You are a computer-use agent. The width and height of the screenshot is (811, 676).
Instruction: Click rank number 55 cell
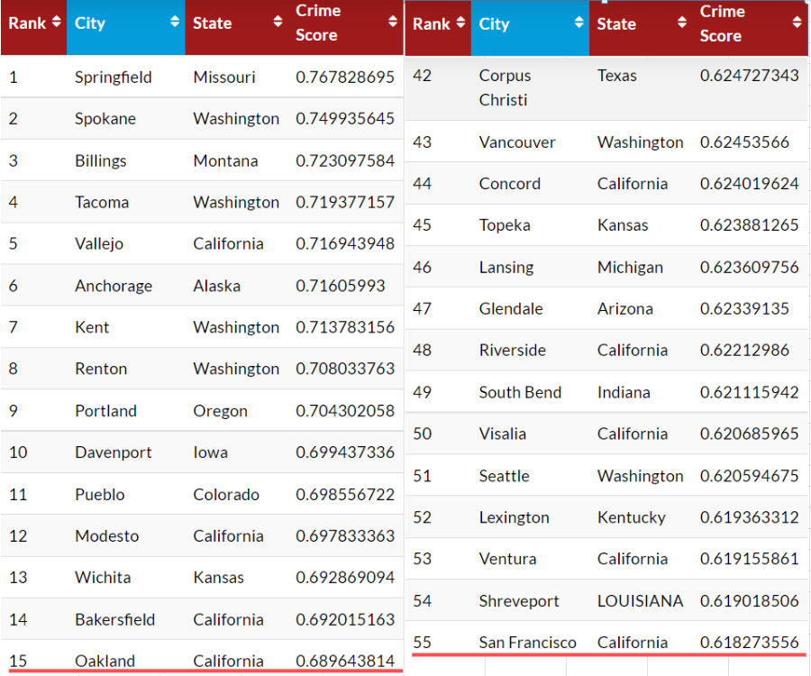point(422,643)
